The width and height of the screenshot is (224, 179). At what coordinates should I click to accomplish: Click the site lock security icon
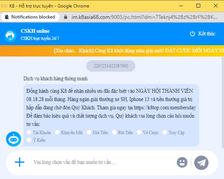[x=66, y=17]
